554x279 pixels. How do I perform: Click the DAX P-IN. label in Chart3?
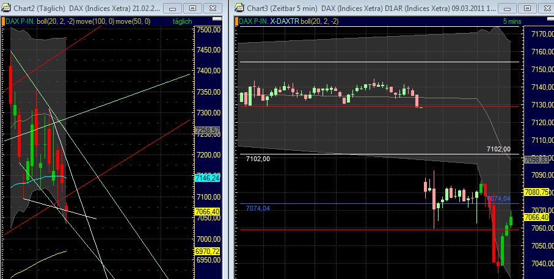tap(254, 21)
